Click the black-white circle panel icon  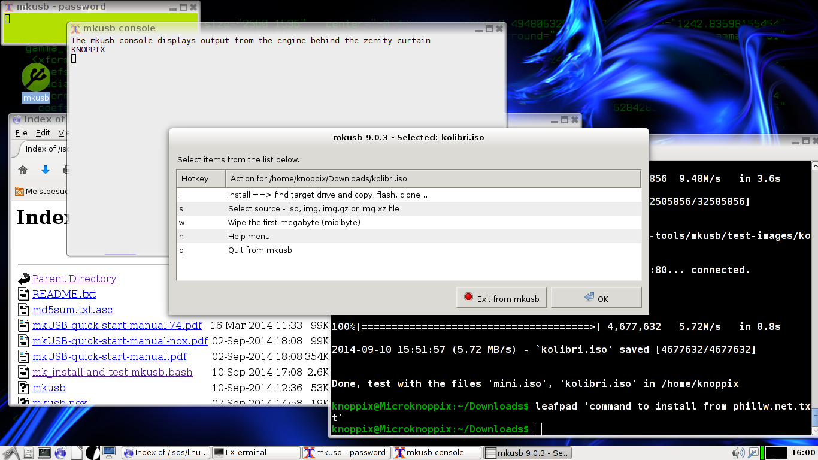tap(92, 453)
